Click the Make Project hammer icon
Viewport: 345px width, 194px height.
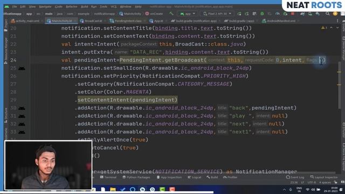coord(171,13)
